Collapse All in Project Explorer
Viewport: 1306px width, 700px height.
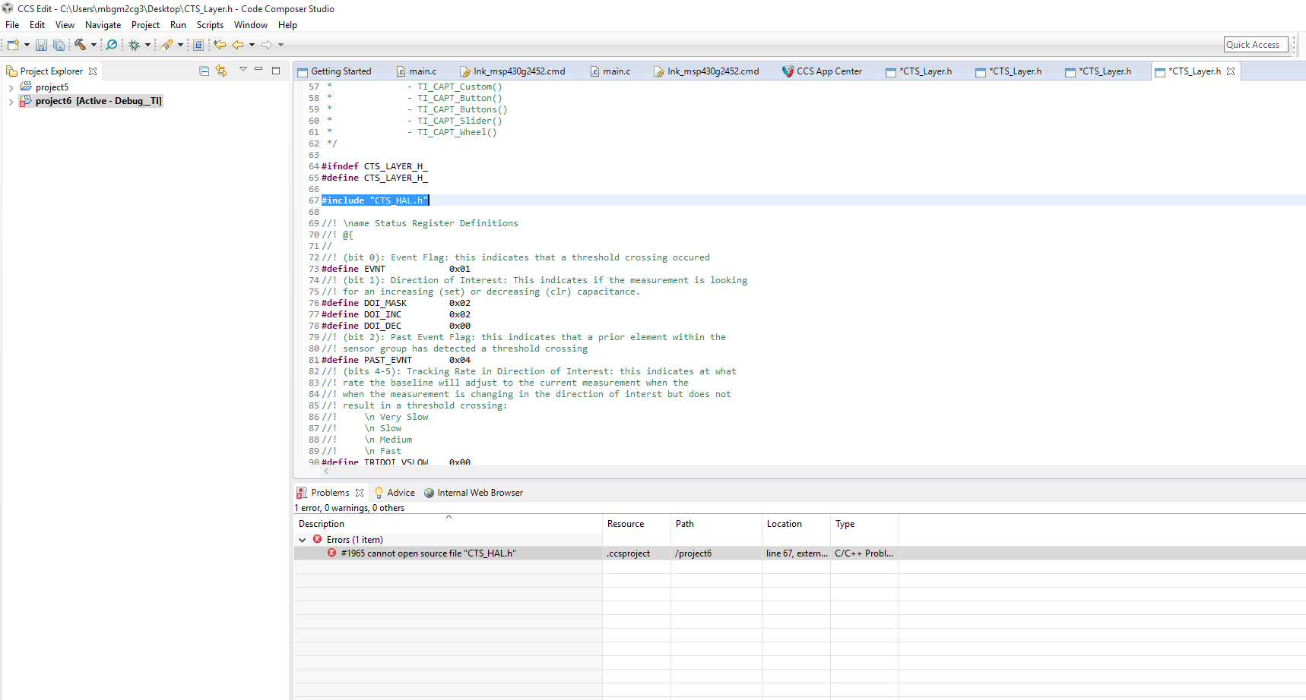point(204,71)
